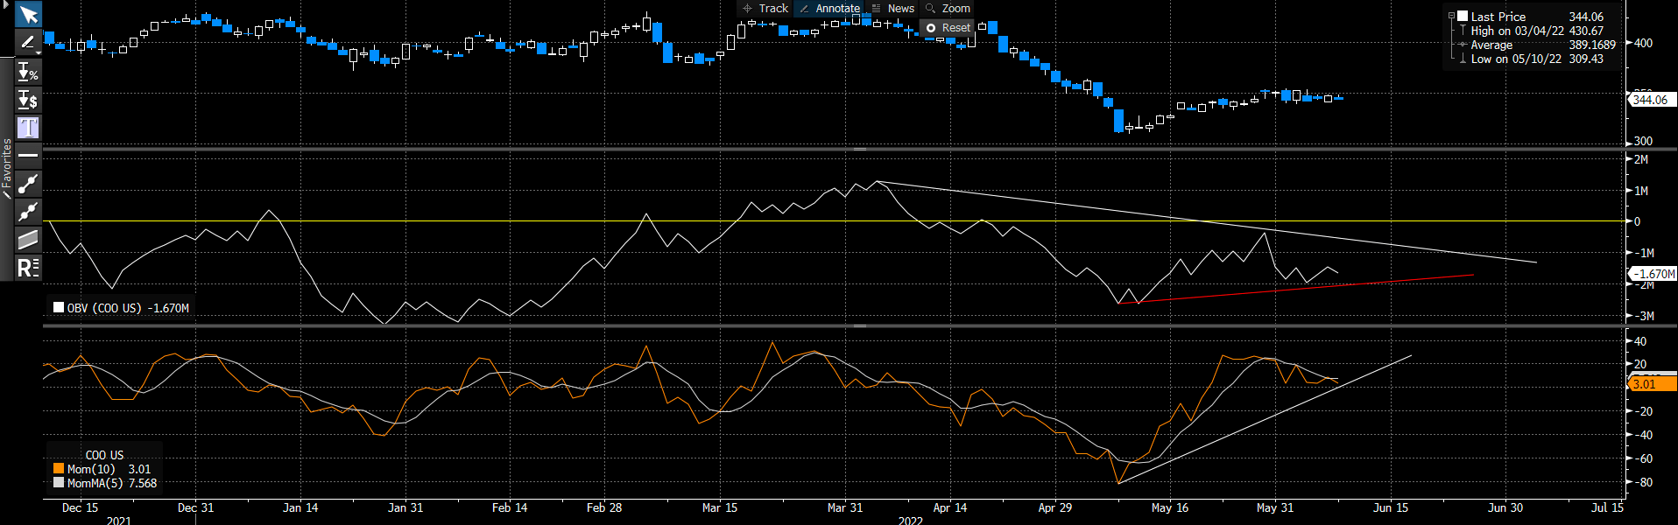Click the divider handle between OBV and momentum panels
This screenshot has height=525, width=1678.
pyautogui.click(x=860, y=325)
